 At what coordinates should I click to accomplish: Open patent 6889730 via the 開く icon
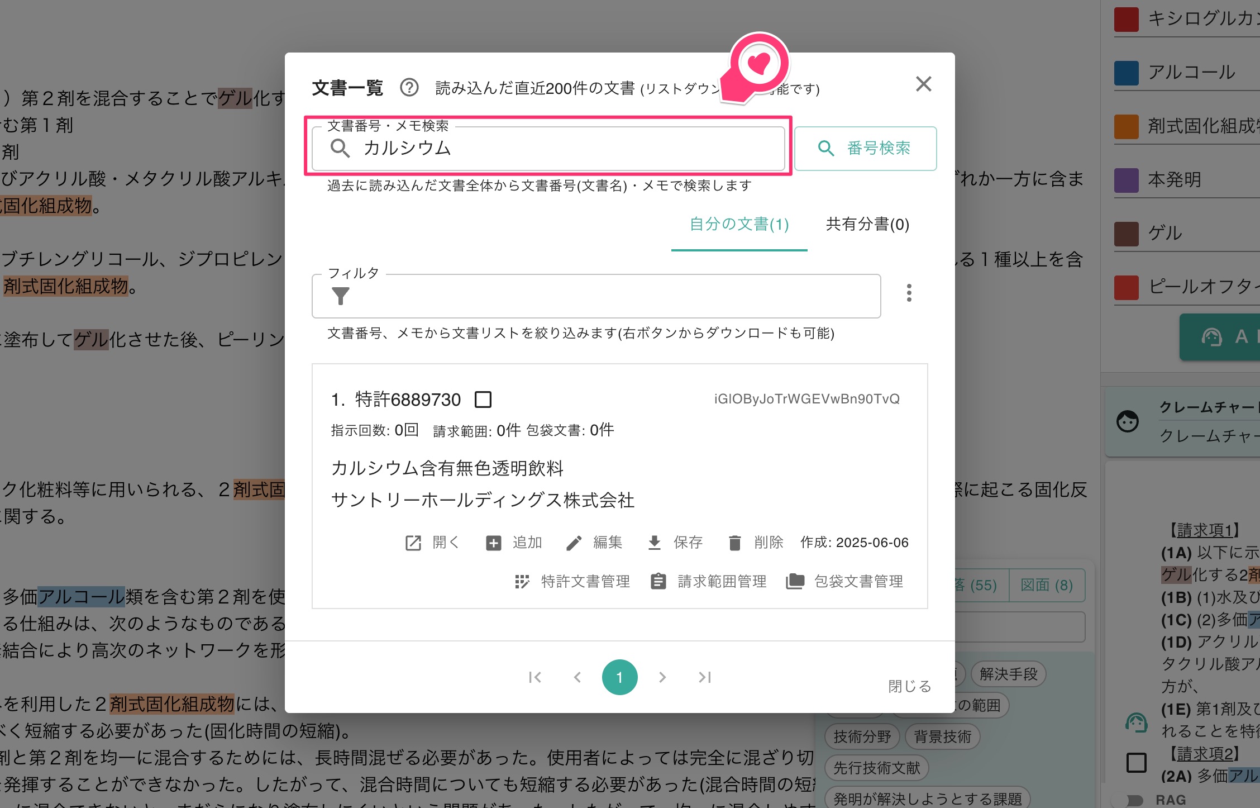[x=413, y=542]
